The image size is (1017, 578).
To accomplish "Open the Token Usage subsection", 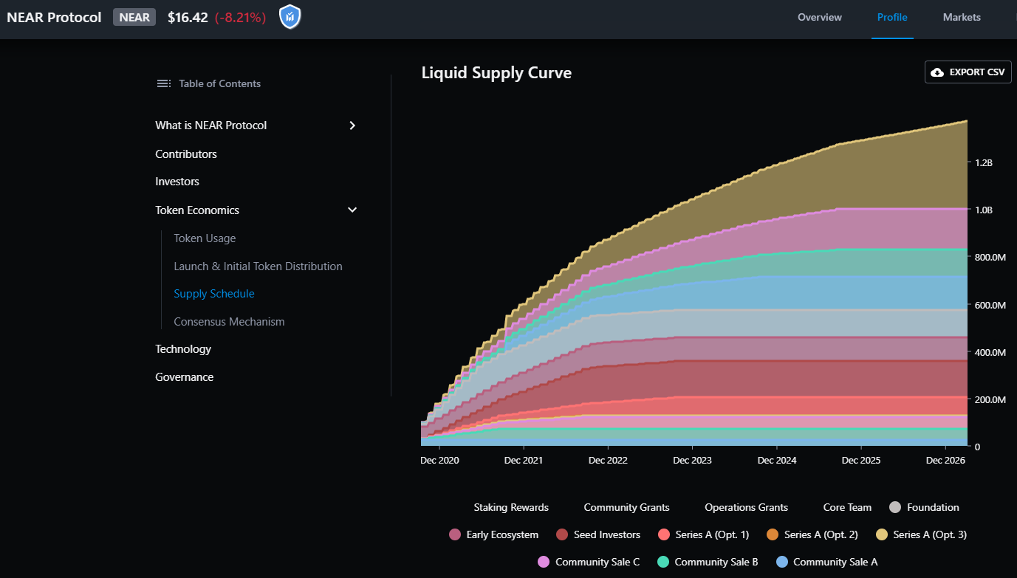I will coord(205,238).
